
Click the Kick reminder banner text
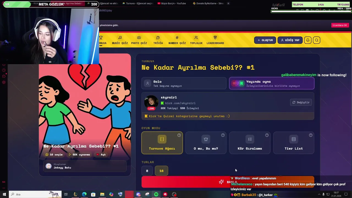(189, 116)
